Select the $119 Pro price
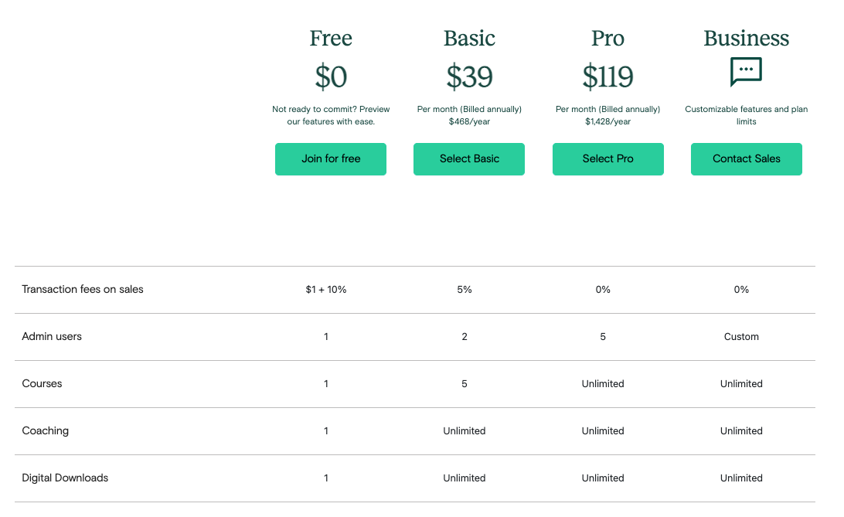 pyautogui.click(x=607, y=77)
